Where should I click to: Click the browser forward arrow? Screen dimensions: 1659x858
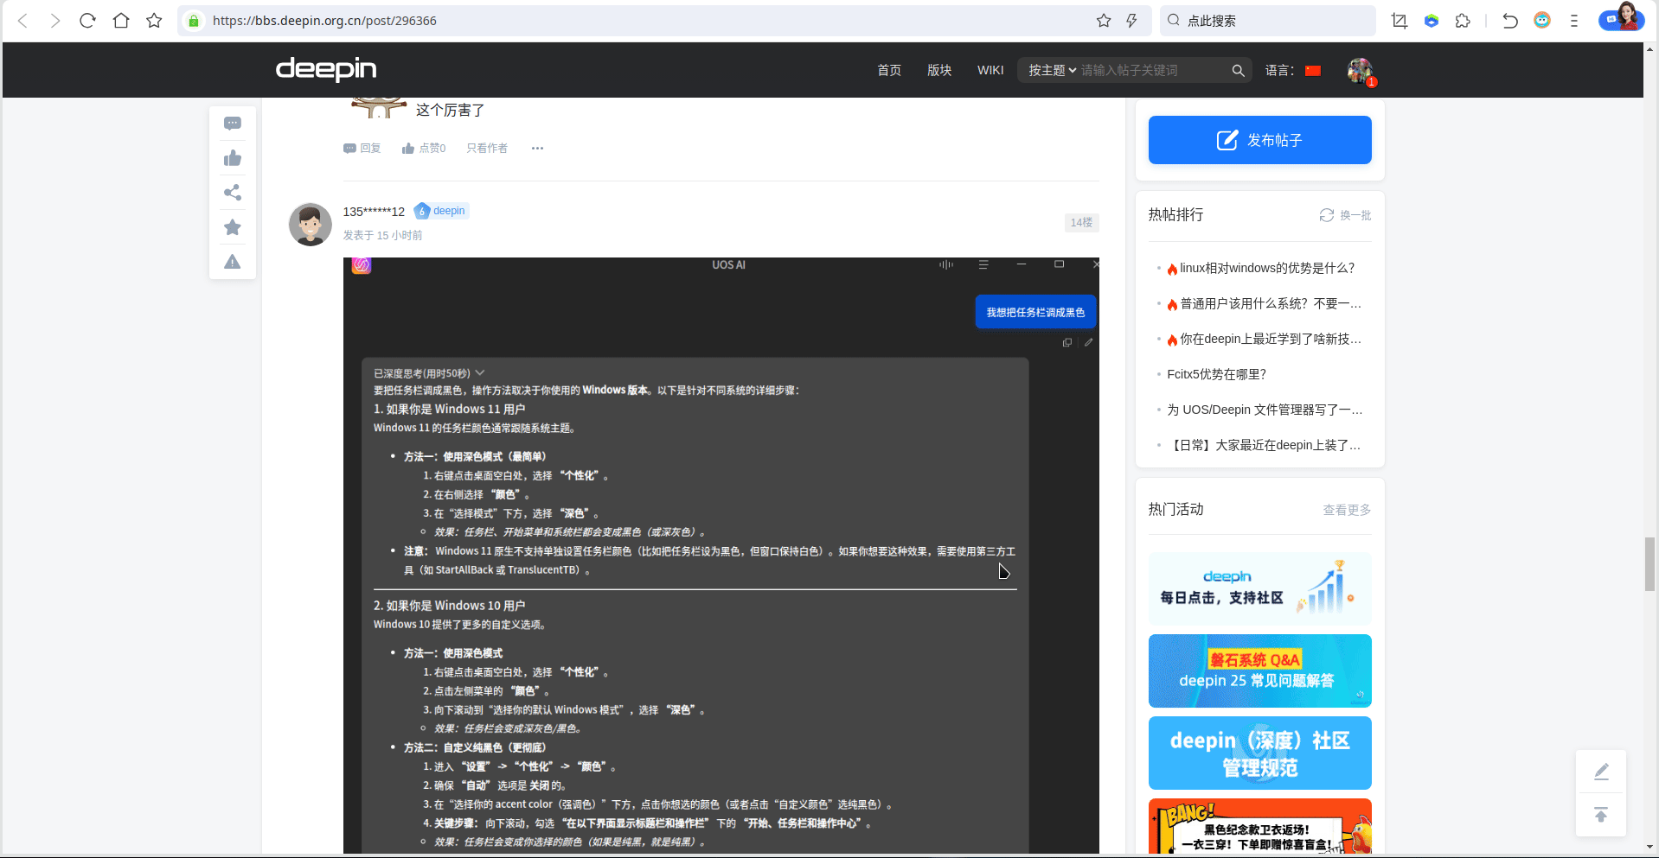[55, 21]
